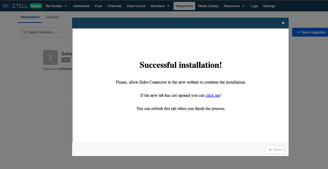This screenshot has height=169, width=328.
Task: Click the Zoho integration Z avatar
Action: (x=50, y=57)
